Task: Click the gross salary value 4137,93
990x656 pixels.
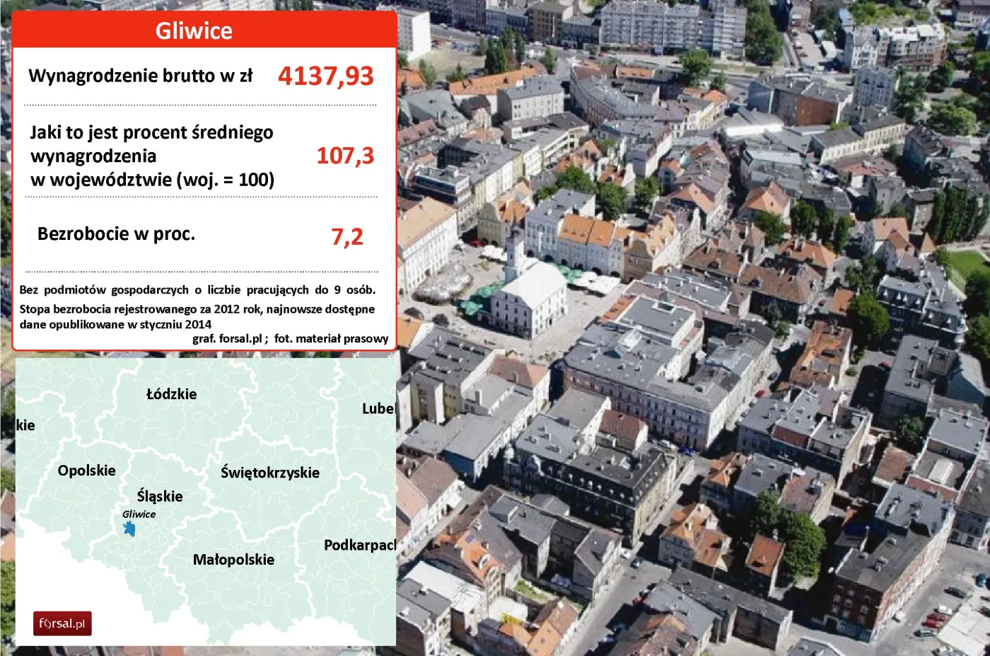Action: pyautogui.click(x=325, y=76)
